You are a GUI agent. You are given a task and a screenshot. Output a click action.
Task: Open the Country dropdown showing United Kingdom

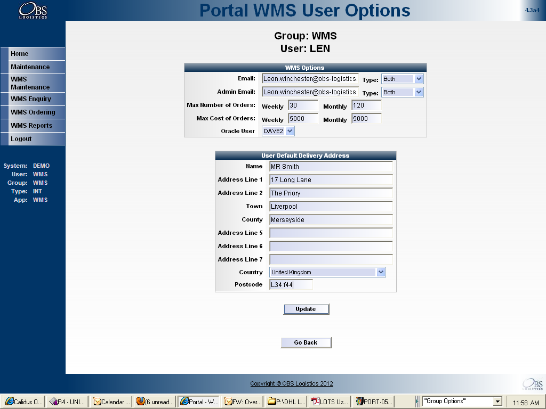pos(328,272)
